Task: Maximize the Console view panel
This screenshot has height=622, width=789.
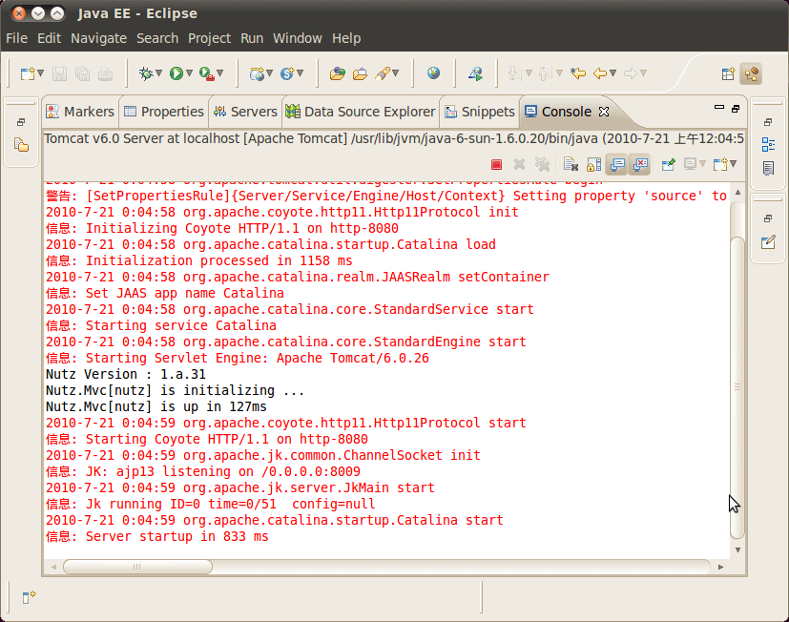Action: [x=738, y=107]
